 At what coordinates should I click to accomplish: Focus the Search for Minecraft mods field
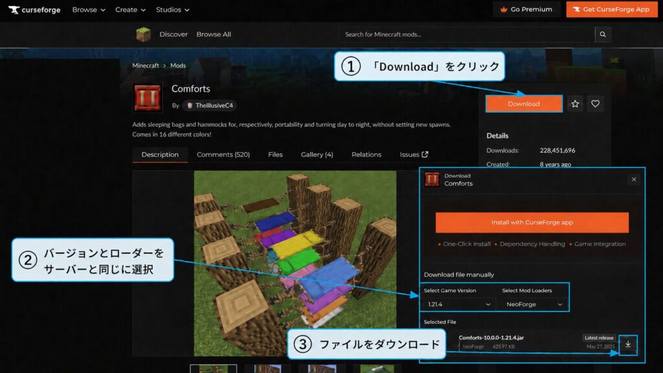(466, 34)
